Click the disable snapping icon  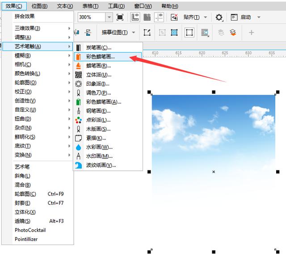point(174,17)
